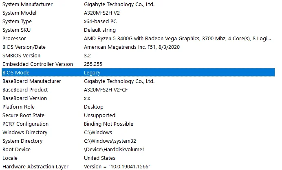Image resolution: width=282 pixels, height=170 pixels.
Task: Select the SMBIOS Version row
Action: [138, 55]
